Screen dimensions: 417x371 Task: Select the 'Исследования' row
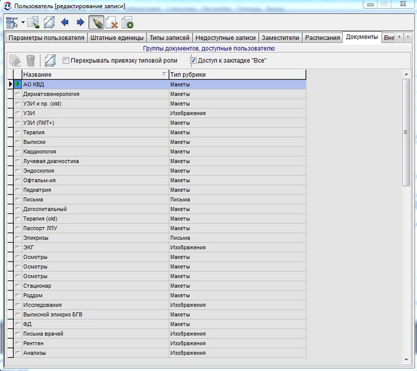(x=160, y=305)
